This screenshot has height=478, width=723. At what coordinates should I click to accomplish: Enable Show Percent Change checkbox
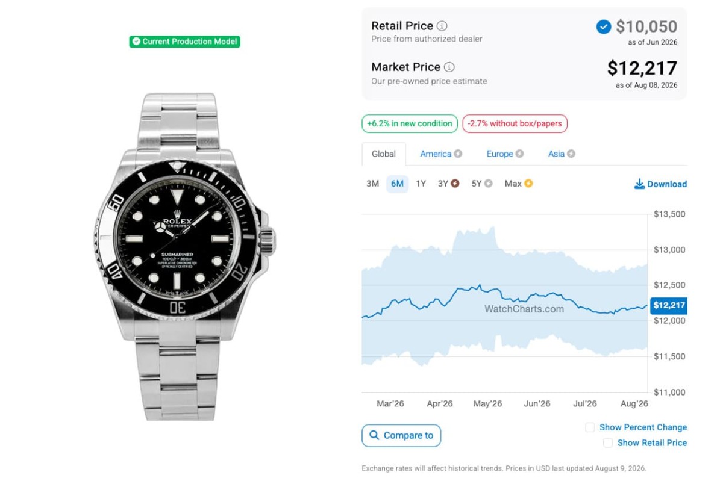click(x=590, y=427)
